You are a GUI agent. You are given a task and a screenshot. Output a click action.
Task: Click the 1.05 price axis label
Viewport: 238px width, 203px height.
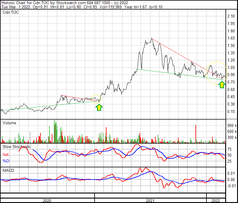pyautogui.click(x=231, y=67)
